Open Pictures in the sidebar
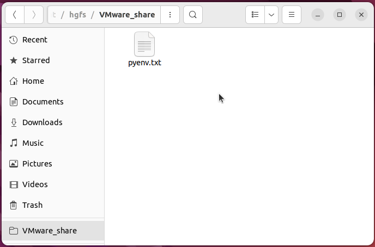The width and height of the screenshot is (375, 247). click(x=53, y=164)
